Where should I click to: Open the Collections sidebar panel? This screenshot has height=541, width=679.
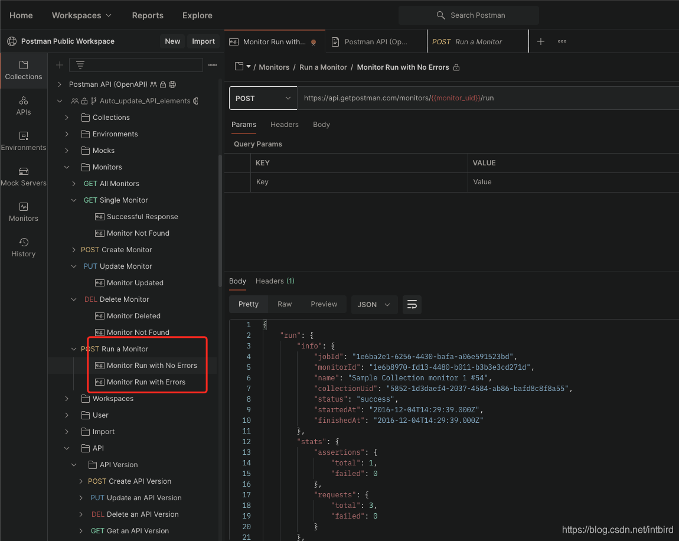point(24,71)
